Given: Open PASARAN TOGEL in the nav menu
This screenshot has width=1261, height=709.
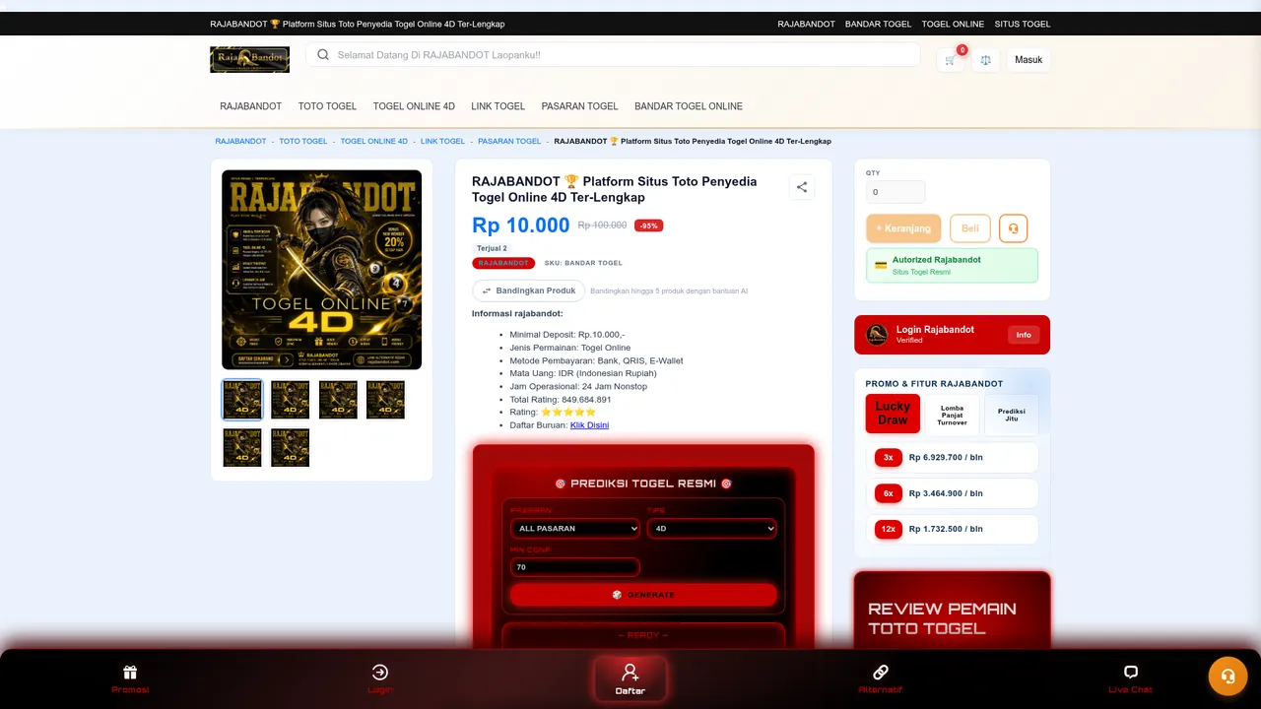Looking at the screenshot, I should point(579,106).
